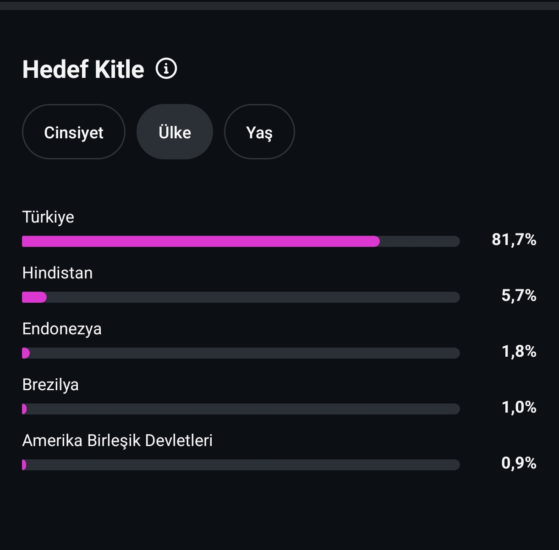The height and width of the screenshot is (550, 559).
Task: Click the Brezilya progress bar
Action: pos(241,409)
